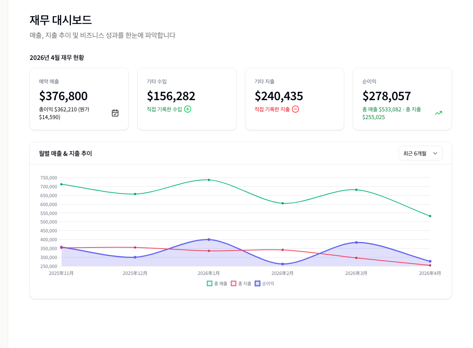
Task: Select the 기타 지출 summary card
Action: tap(295, 99)
